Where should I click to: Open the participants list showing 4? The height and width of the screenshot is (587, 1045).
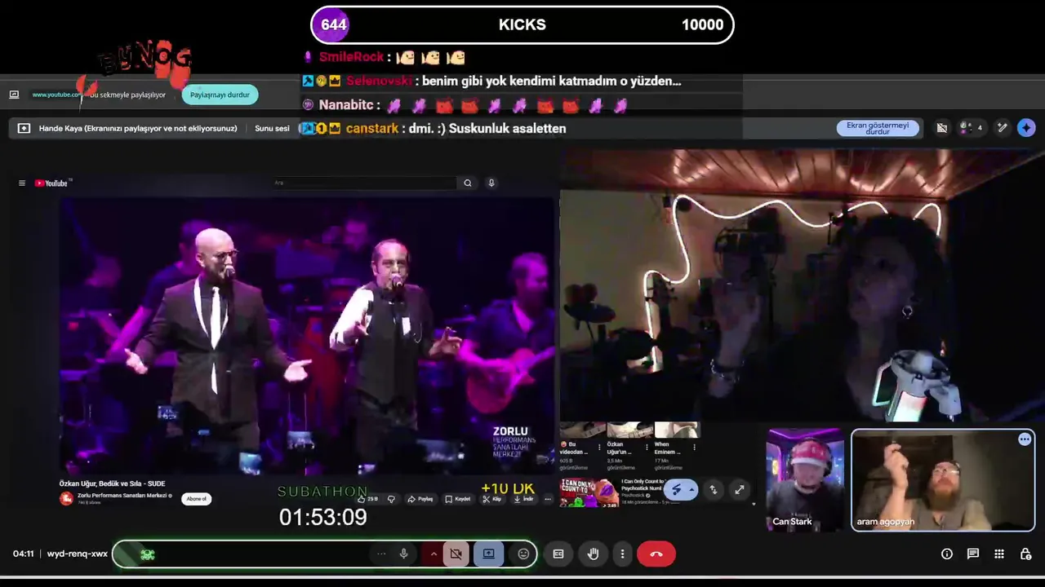[972, 128]
